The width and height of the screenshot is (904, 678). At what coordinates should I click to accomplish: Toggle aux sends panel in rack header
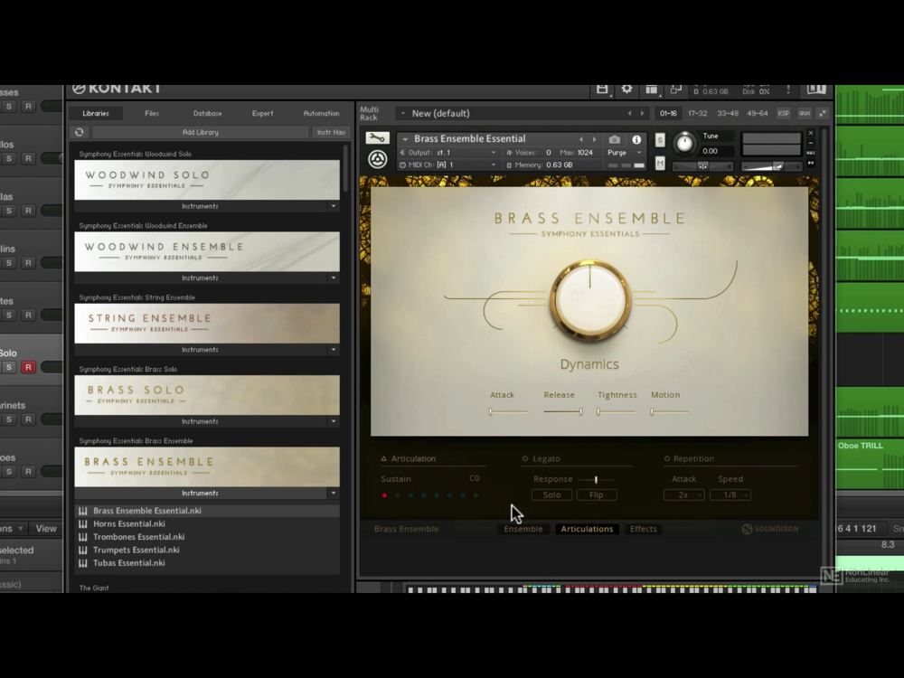point(805,114)
